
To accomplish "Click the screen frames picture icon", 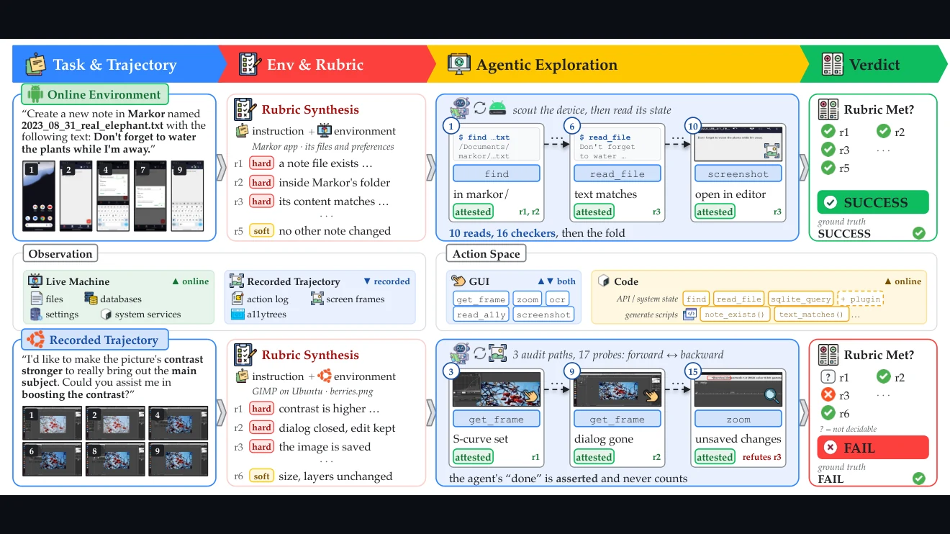I will pos(317,299).
